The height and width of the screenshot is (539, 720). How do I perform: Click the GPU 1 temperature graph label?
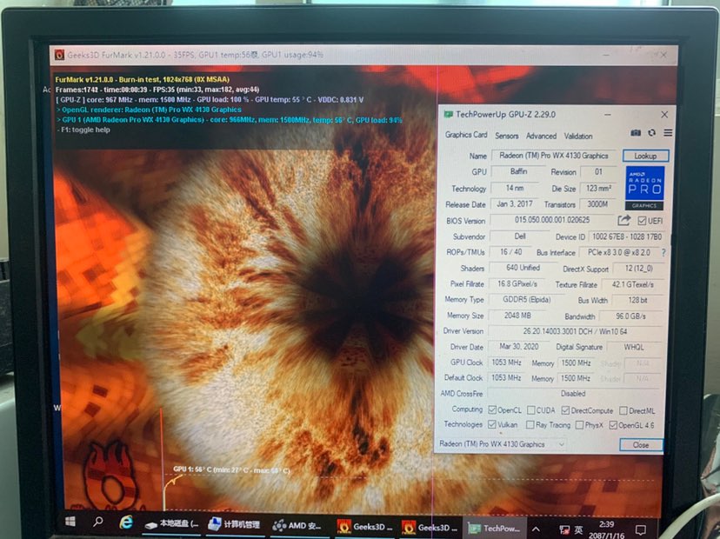coord(231,470)
